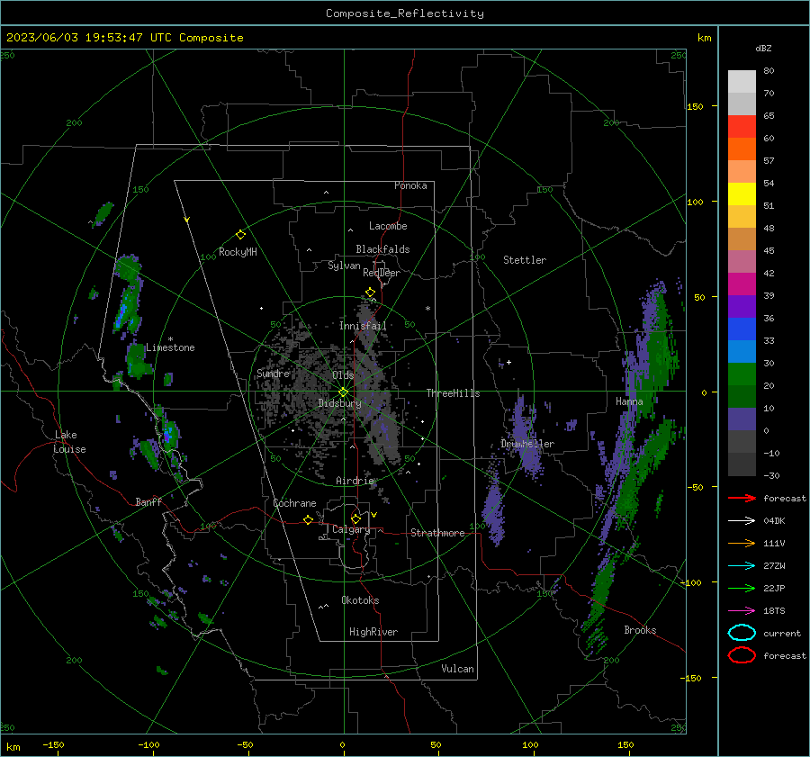810x757 pixels.
Task: Click the magenta 18TS arrow legend icon
Action: pos(742,611)
